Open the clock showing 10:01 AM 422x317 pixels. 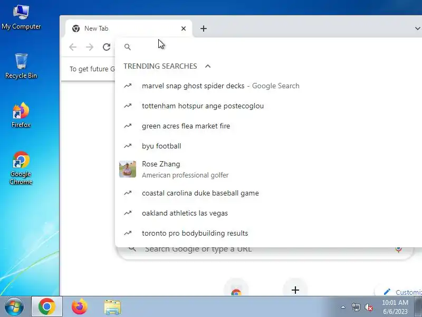[x=395, y=307]
